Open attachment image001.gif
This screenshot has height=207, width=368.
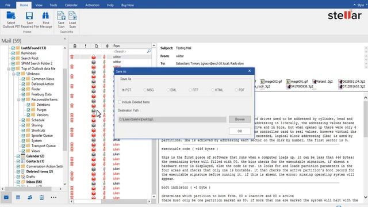tap(297, 82)
